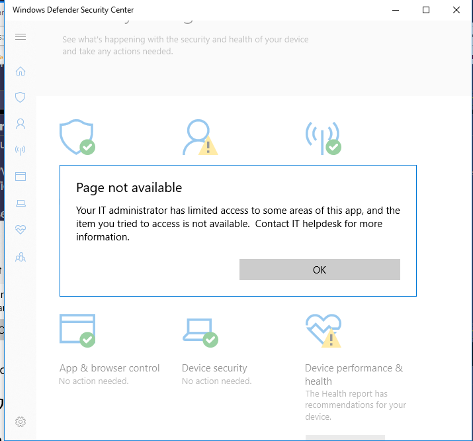The height and width of the screenshot is (441, 473).
Task: Click the large network antenna tile icon
Action: click(x=323, y=138)
